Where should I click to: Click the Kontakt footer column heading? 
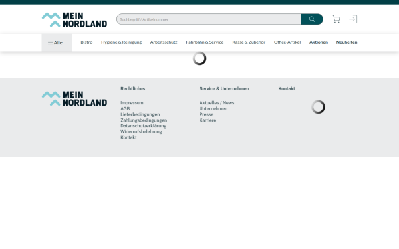(287, 89)
